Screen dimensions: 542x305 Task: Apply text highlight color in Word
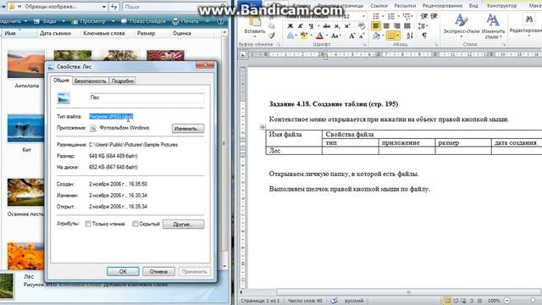(304, 36)
